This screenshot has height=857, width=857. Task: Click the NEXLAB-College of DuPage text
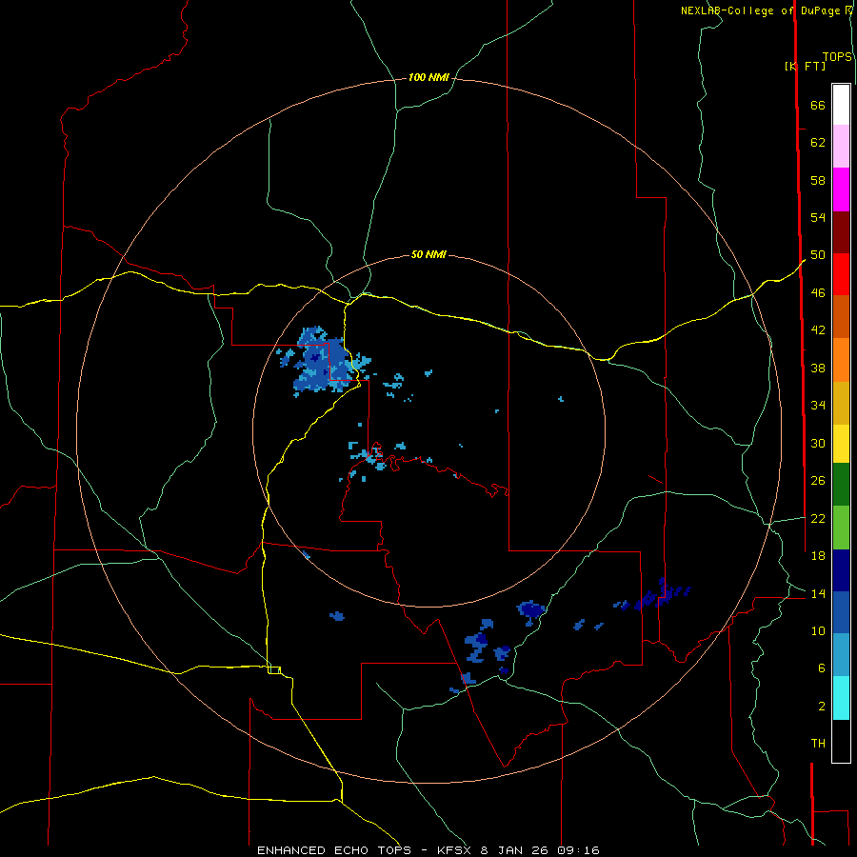(763, 10)
